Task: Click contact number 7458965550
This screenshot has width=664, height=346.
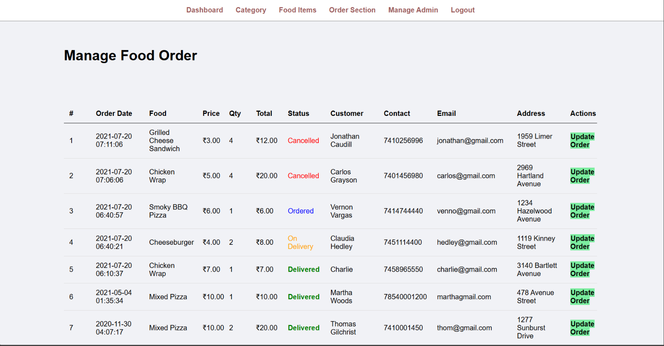Action: 403,270
